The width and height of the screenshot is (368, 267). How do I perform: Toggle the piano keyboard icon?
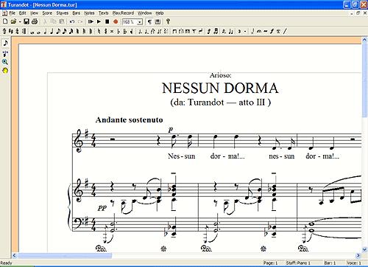point(158,21)
